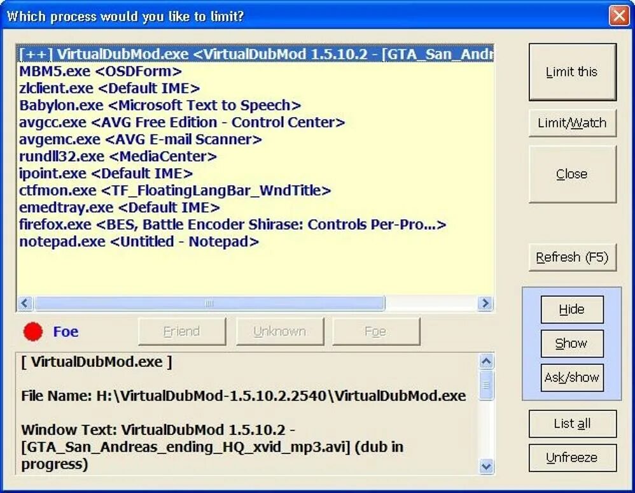Click the File Name path line in details
Image resolution: width=635 pixels, height=493 pixels.
click(x=244, y=396)
